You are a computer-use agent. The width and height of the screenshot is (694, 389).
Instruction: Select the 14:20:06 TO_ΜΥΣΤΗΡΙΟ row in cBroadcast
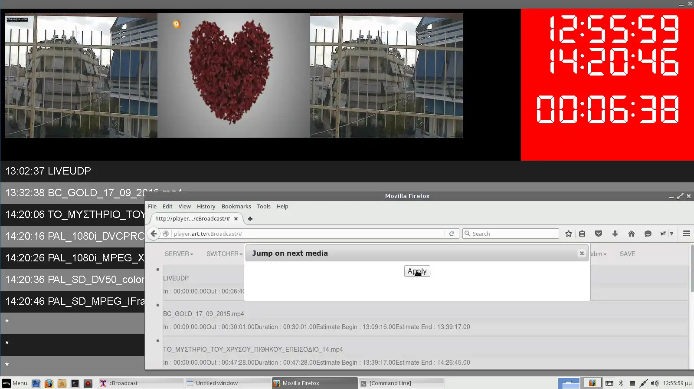tap(72, 214)
